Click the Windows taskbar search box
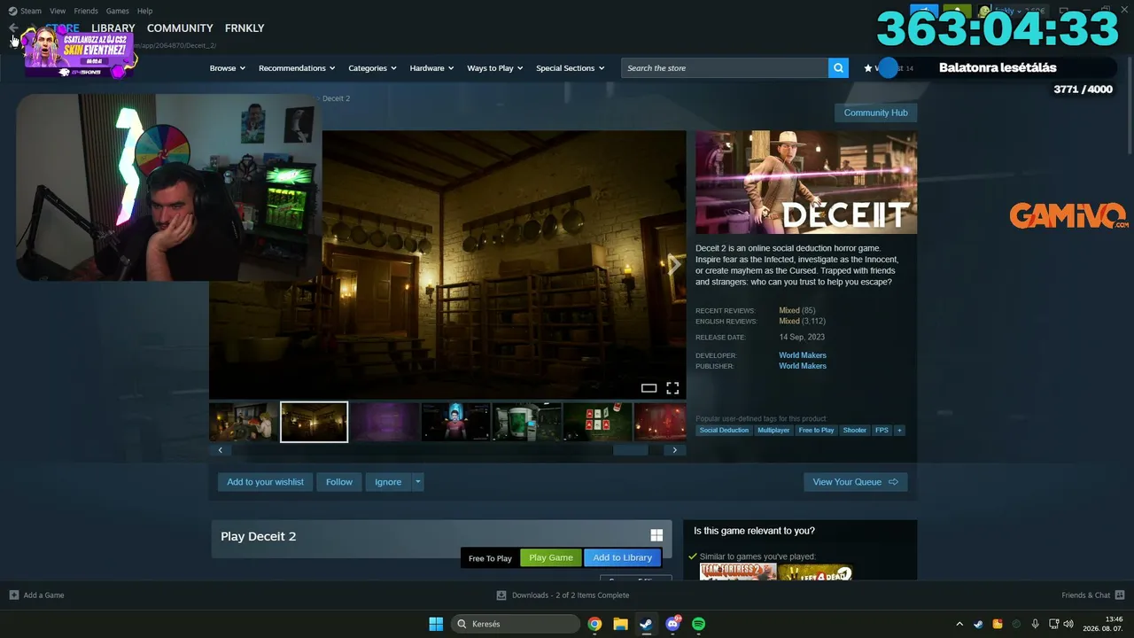The height and width of the screenshot is (638, 1134). [515, 624]
